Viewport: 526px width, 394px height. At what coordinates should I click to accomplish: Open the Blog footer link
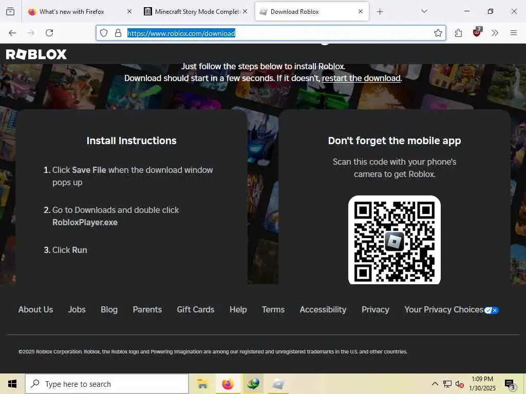pyautogui.click(x=109, y=309)
